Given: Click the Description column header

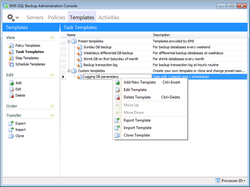Looking at the screenshot, I should pyautogui.click(x=200, y=35).
